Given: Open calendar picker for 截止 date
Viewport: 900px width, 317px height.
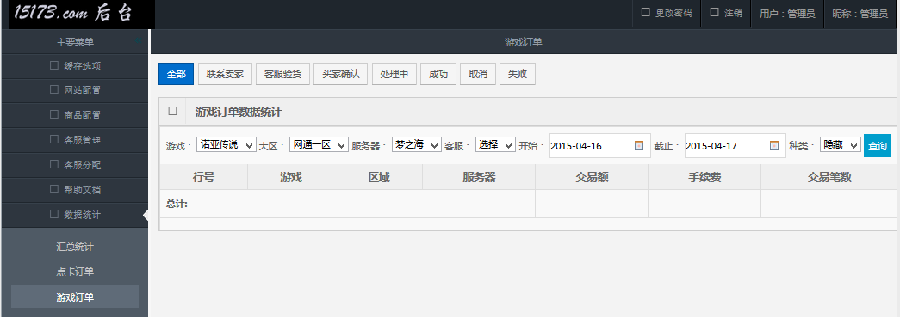Looking at the screenshot, I should (x=774, y=146).
